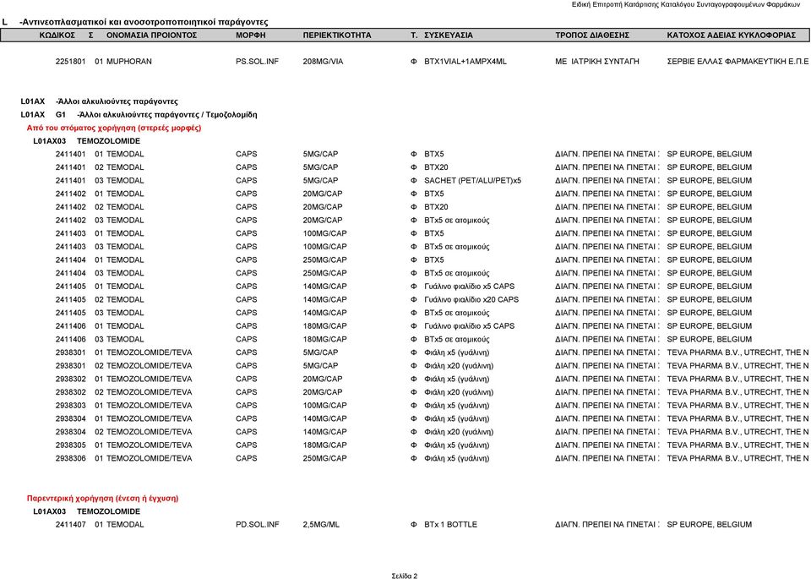Viewport: 811px width, 579px height.
Task: Select the ΚΑΤΟΧΟΣ ΑΔΕΙΑΣ ΚΥΚΛΟΦΟΡΙΑΣ header
Action: (731, 36)
